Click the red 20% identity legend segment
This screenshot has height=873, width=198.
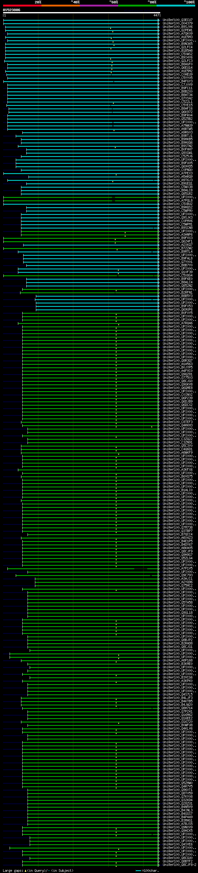(22, 6)
